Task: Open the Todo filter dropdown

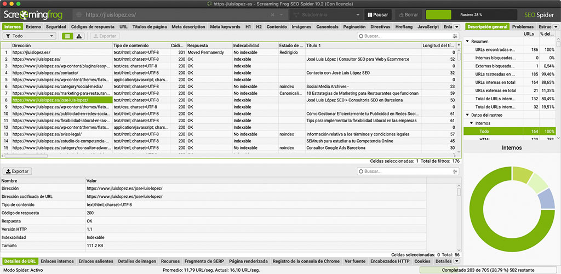Action: click(x=29, y=36)
